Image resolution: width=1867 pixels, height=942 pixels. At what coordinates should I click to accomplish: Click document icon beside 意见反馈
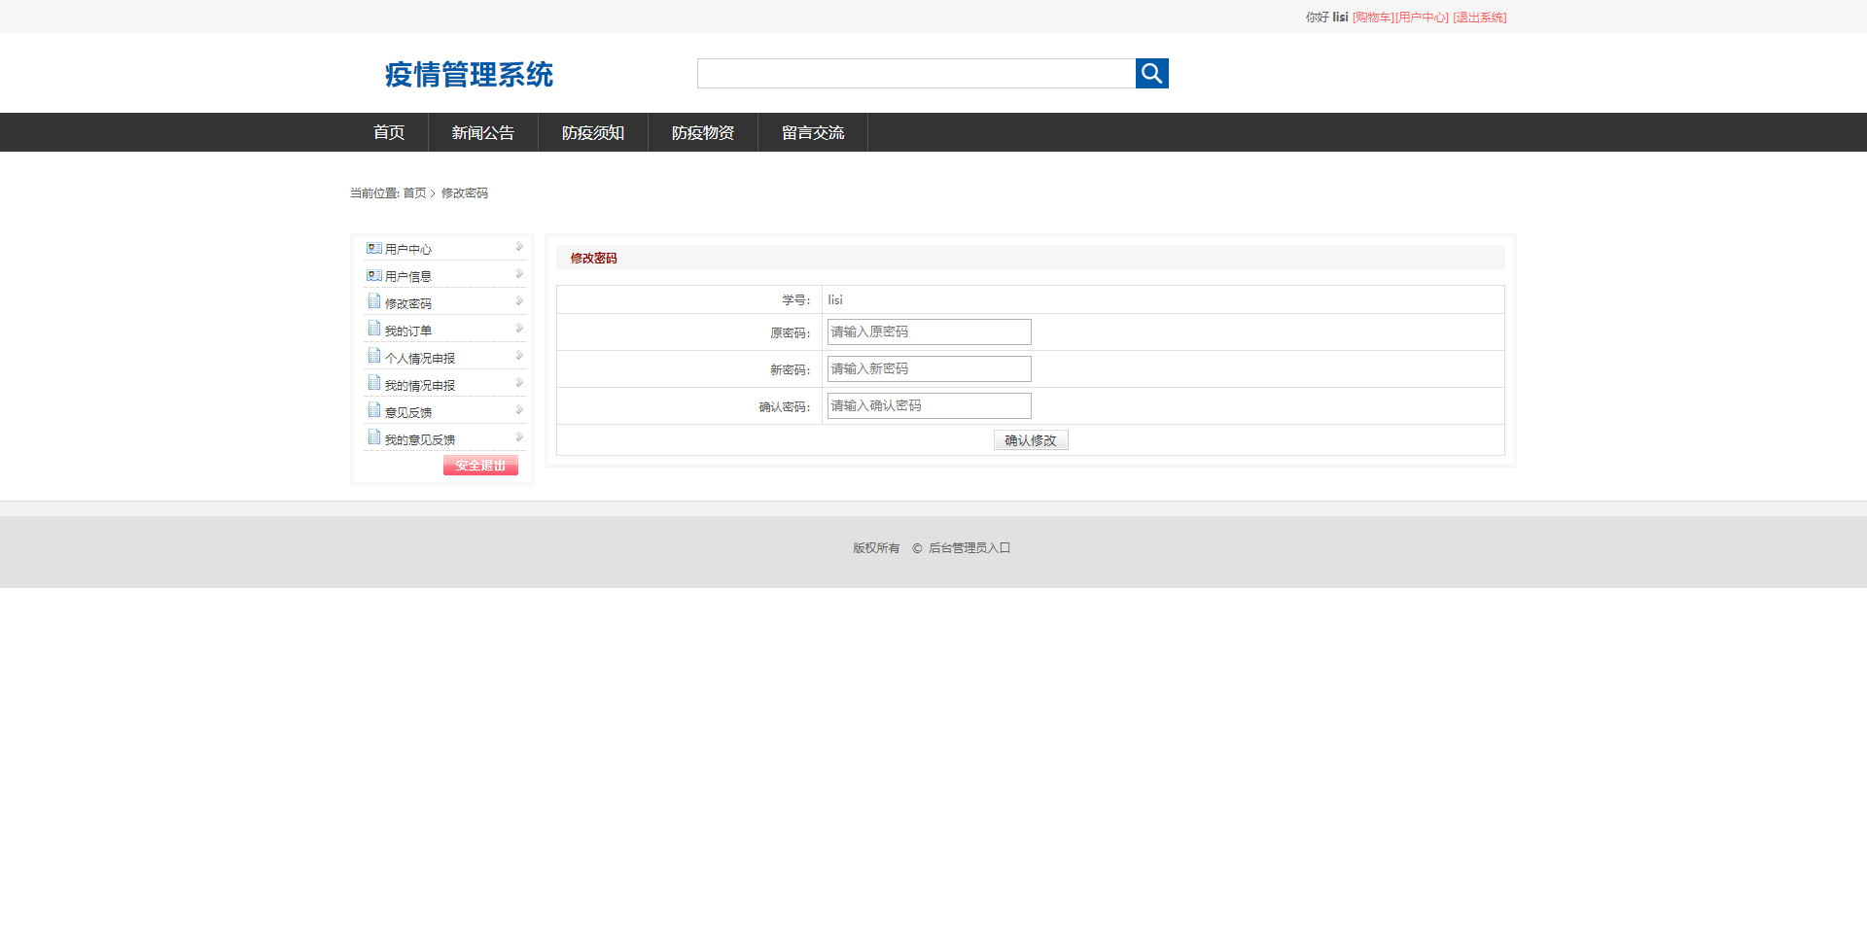(x=374, y=410)
